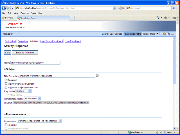Click the Properties link
The image size is (180, 135).
pos(23,41)
